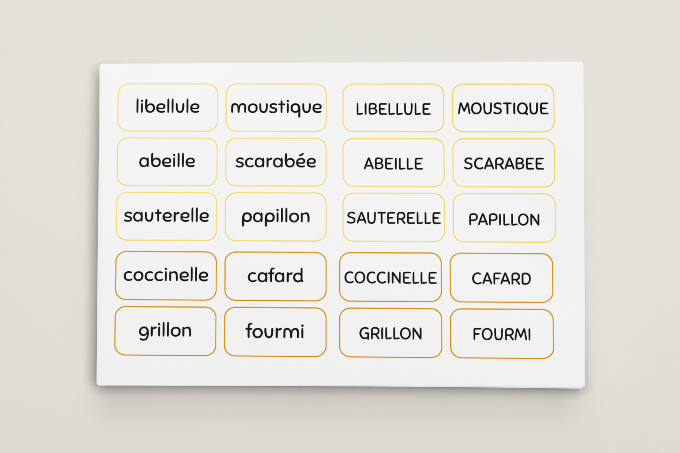The height and width of the screenshot is (453, 680).
Task: Select the lowercase "scarabée" word card
Action: (276, 162)
